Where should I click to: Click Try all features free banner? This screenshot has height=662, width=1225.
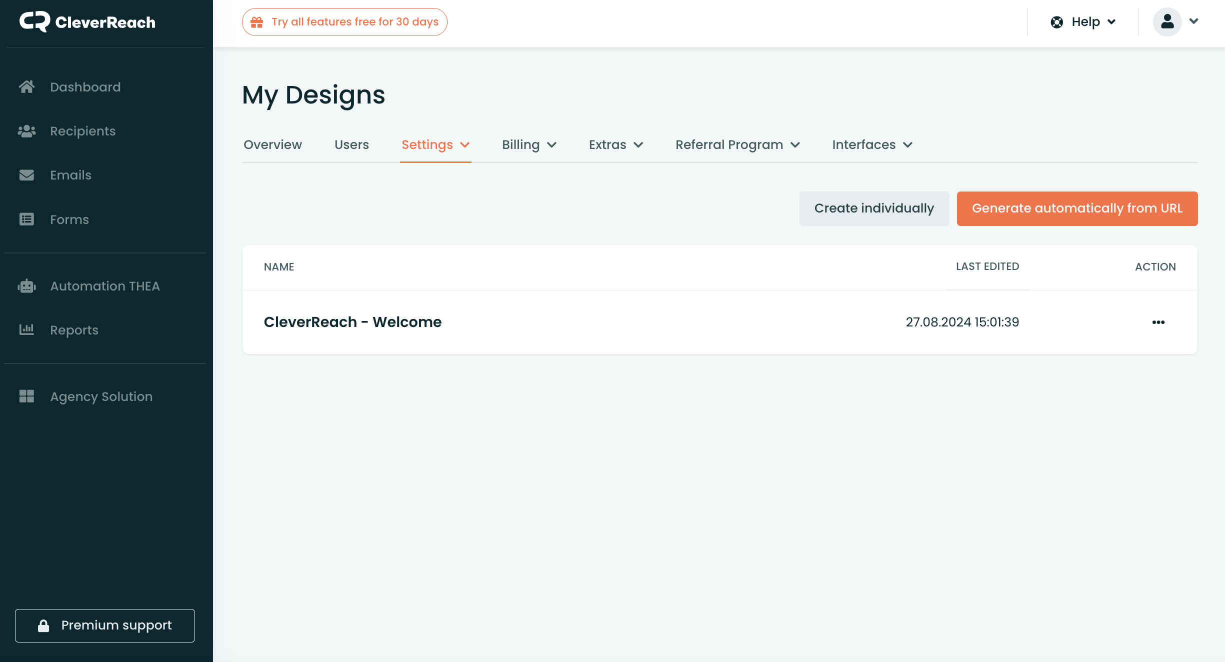click(x=344, y=22)
